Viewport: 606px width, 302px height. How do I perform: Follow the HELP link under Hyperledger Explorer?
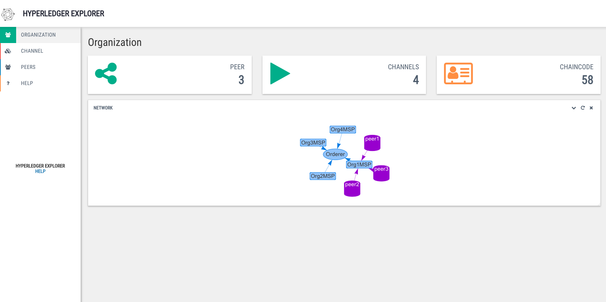(x=40, y=171)
